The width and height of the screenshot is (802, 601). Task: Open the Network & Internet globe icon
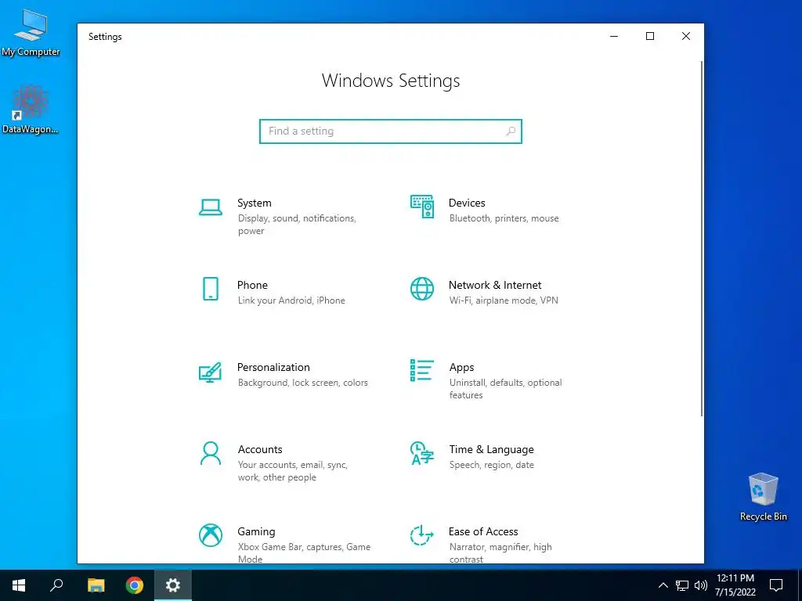pyautogui.click(x=422, y=289)
